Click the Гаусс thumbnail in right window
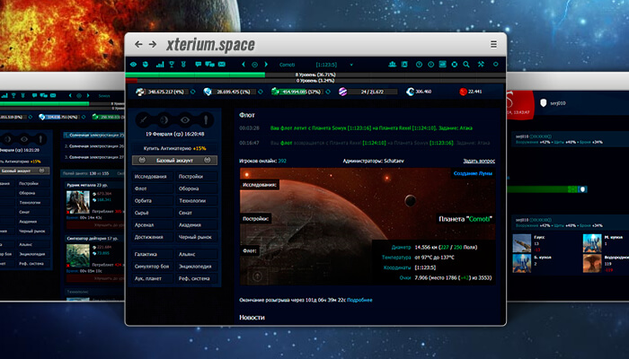 pos(522,243)
